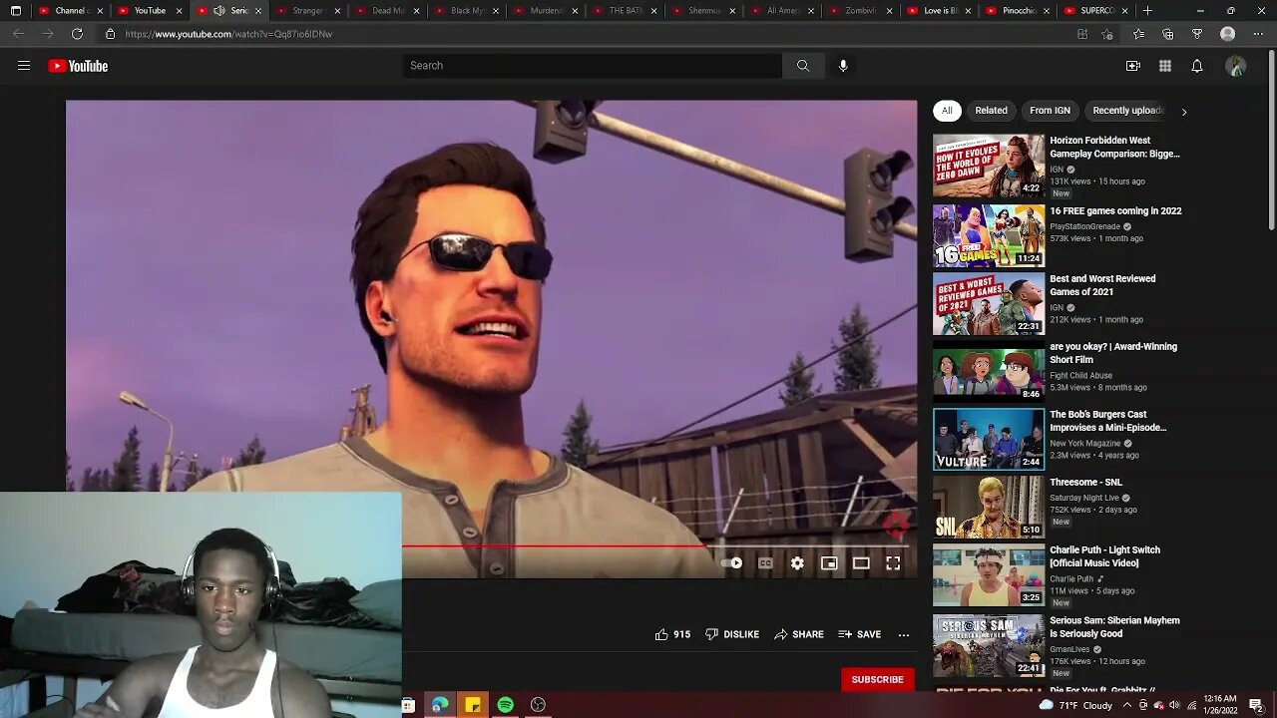The height and width of the screenshot is (718, 1277).
Task: Open browser profile icon
Action: tap(1228, 34)
